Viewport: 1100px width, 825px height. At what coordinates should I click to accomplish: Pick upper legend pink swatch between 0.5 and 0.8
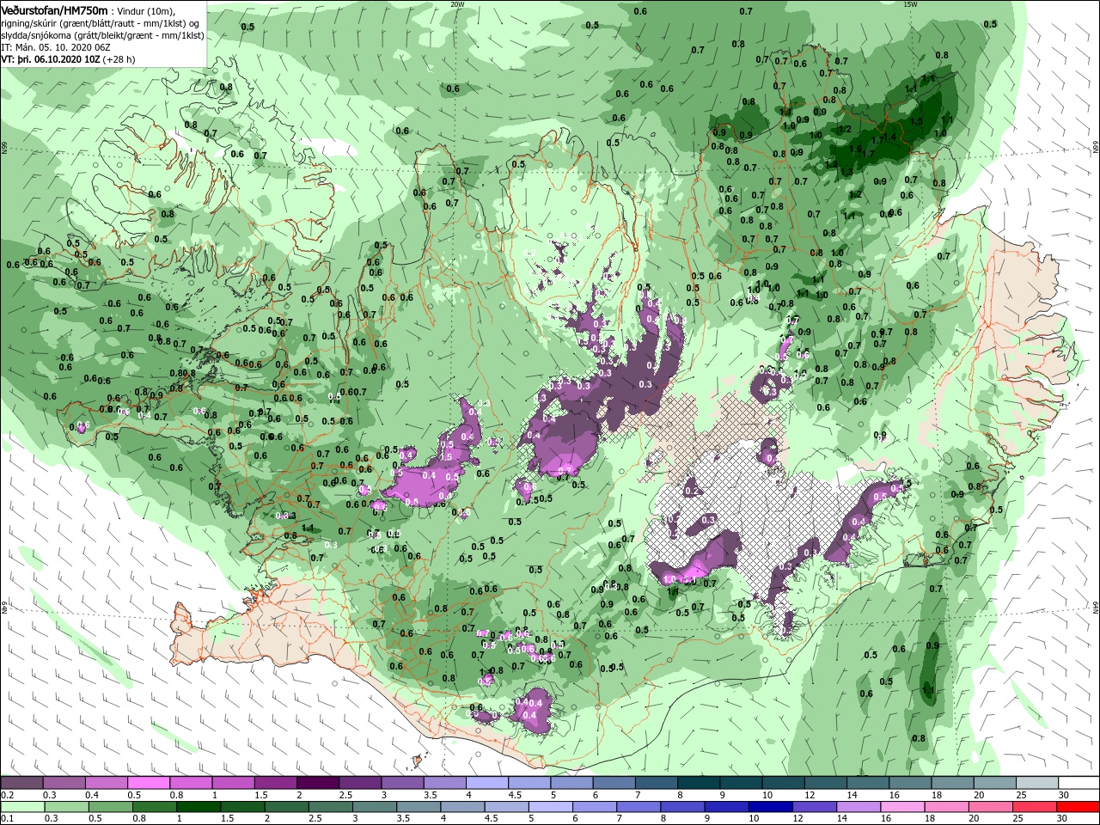(x=149, y=783)
